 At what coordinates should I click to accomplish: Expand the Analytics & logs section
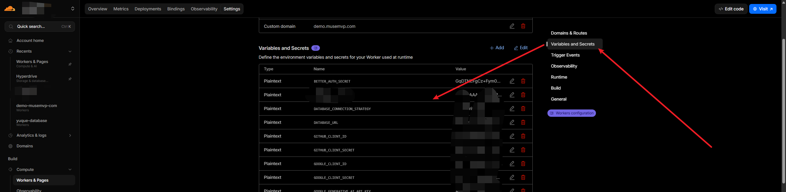pyautogui.click(x=70, y=135)
